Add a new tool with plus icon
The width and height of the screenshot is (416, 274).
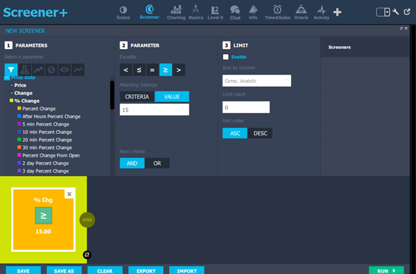[337, 12]
